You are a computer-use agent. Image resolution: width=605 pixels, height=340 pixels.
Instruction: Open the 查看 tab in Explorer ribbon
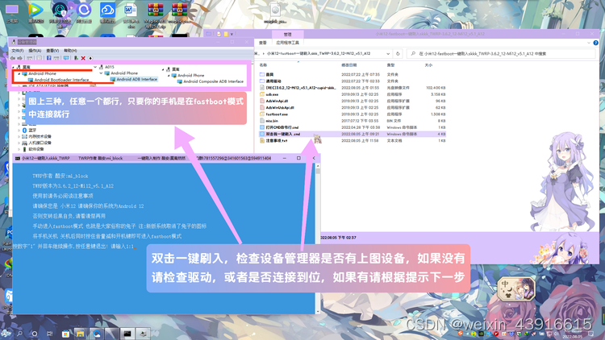263,43
